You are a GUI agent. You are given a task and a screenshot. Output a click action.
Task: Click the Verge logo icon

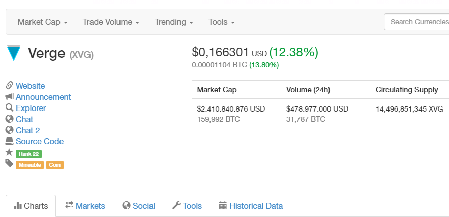[14, 53]
